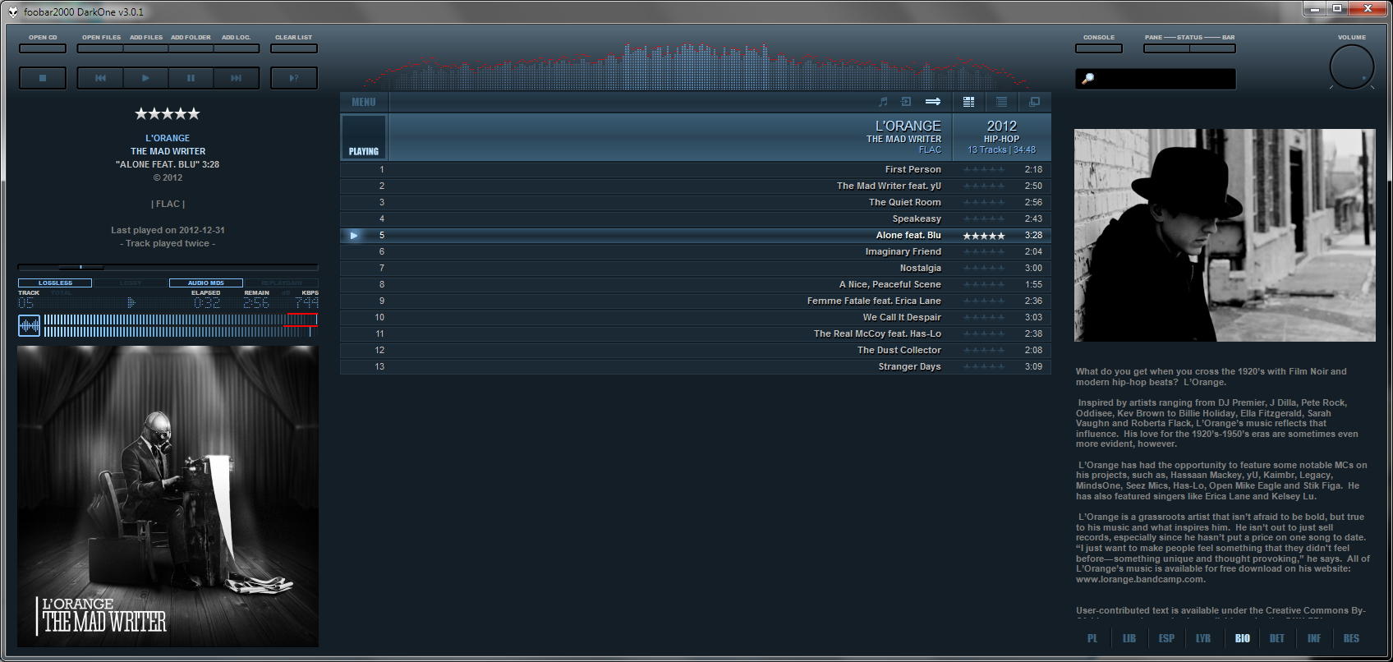Click the waveform visualization icon button
This screenshot has width=1393, height=662.
[29, 326]
